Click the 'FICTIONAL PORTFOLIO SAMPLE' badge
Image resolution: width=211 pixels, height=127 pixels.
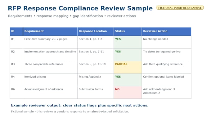[x=180, y=8]
